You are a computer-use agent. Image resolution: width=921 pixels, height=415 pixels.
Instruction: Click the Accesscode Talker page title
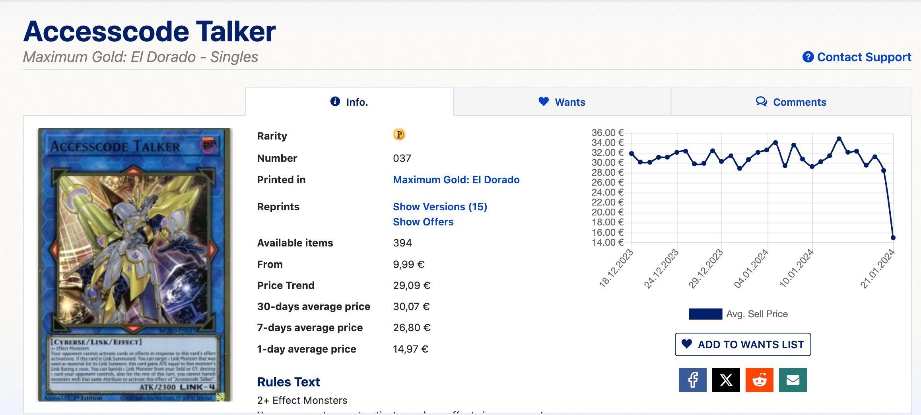click(150, 31)
